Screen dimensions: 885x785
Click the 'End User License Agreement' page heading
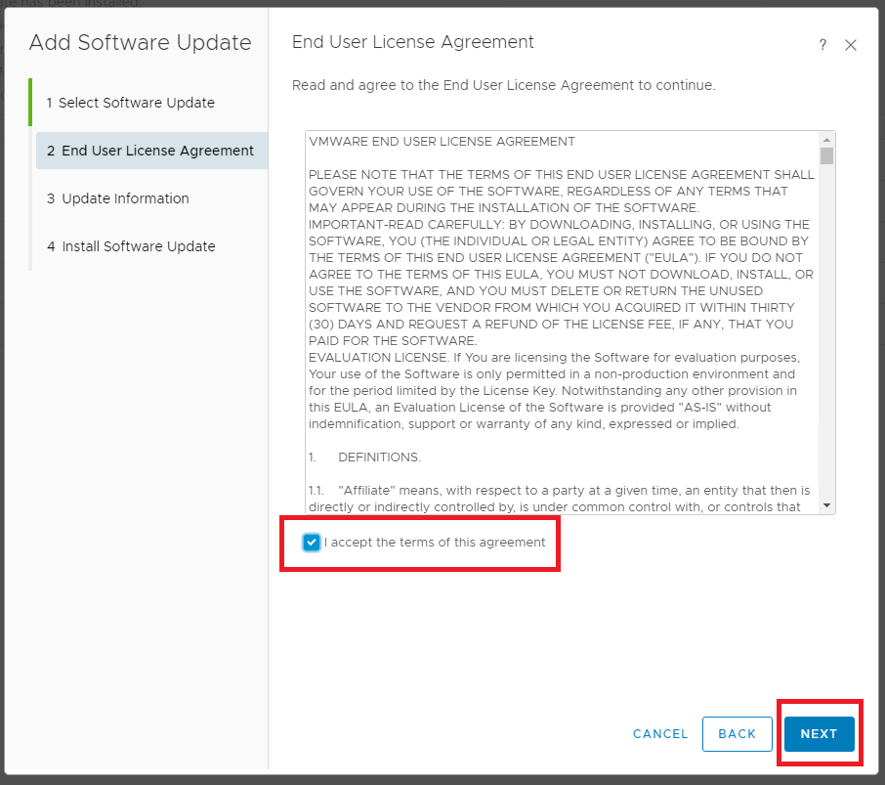click(413, 42)
